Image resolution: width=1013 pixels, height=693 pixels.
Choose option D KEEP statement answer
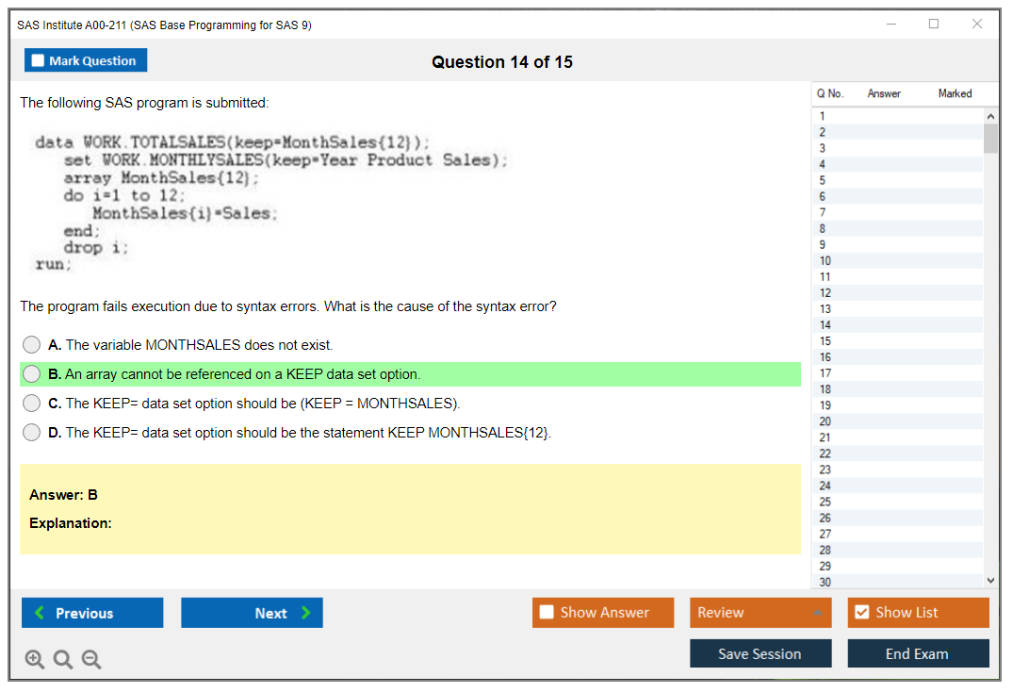tap(32, 433)
